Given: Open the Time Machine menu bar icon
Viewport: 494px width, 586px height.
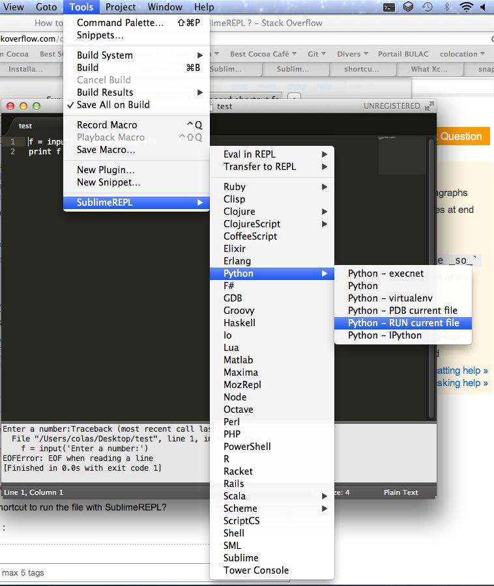Looking at the screenshot, I should point(428,7).
